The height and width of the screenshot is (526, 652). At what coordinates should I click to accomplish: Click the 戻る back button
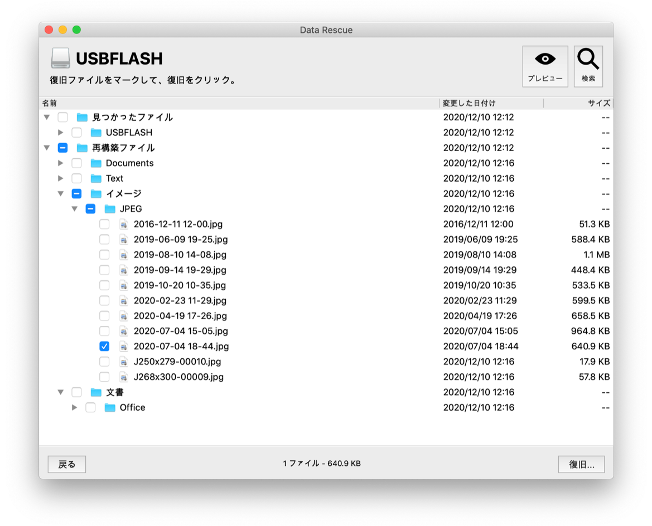[66, 464]
